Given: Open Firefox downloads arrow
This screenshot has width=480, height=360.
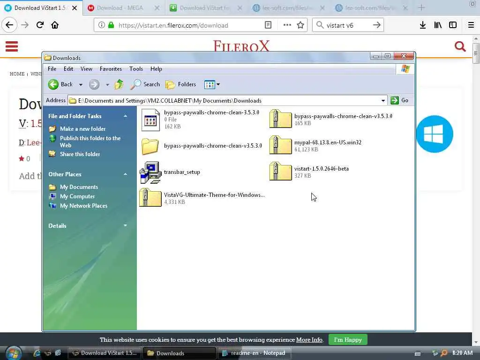Looking at the screenshot, I should click(x=422, y=25).
